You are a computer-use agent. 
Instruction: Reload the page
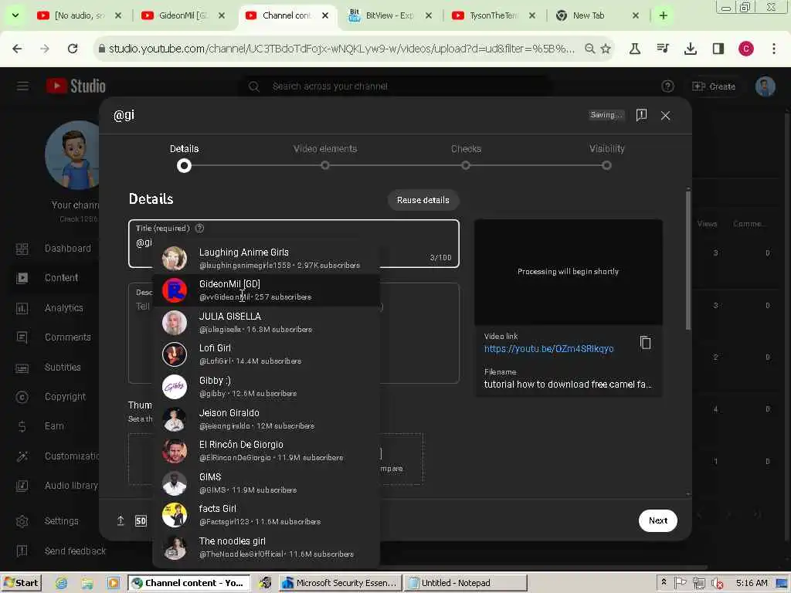[73, 49]
